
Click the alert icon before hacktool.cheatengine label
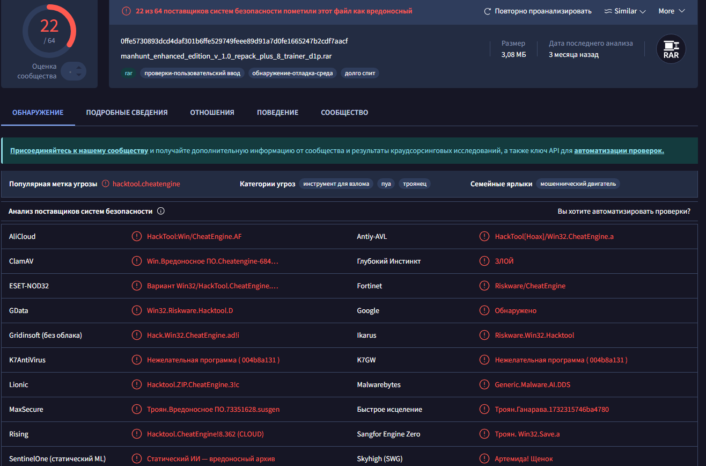[x=106, y=184]
